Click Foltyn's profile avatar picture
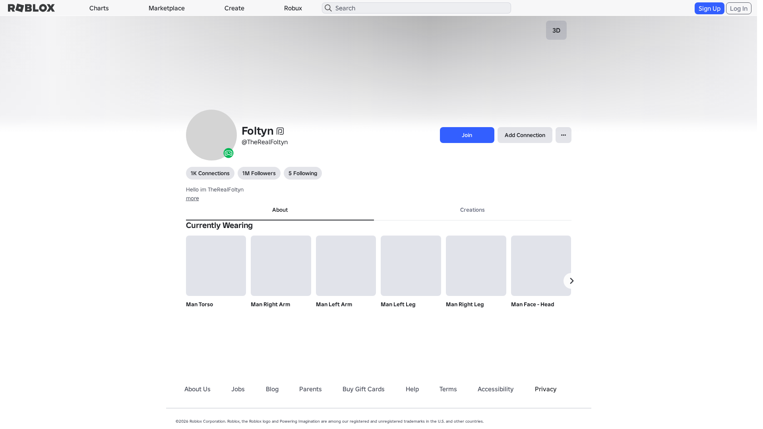Image resolution: width=763 pixels, height=429 pixels. (211, 135)
